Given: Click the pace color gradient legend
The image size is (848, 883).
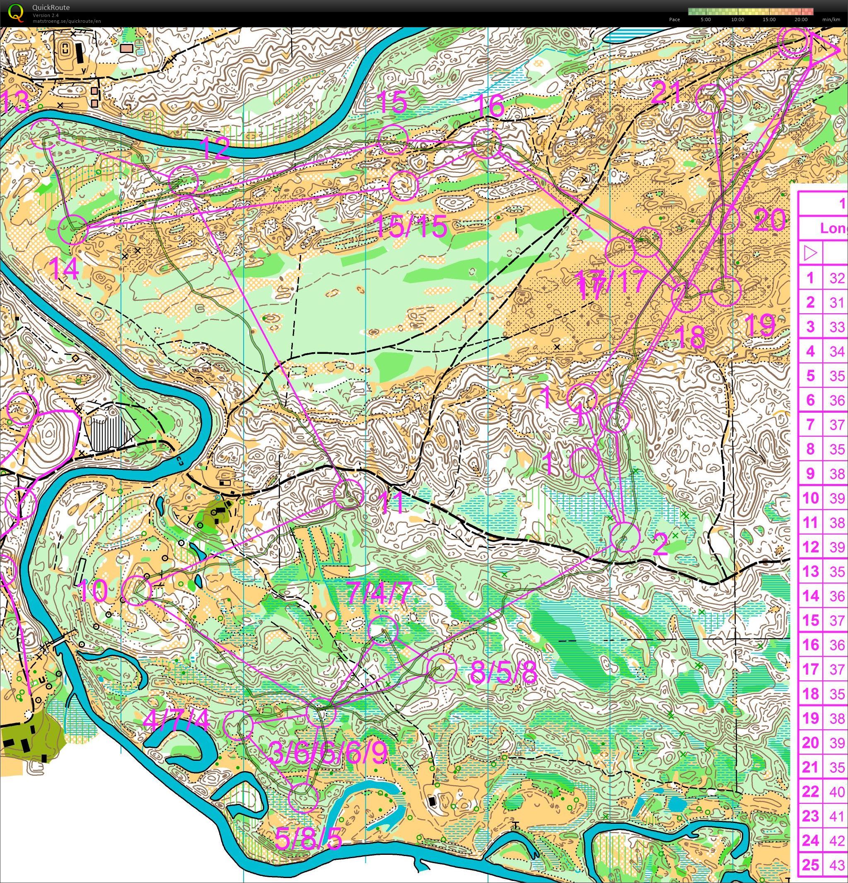Looking at the screenshot, I should (750, 12).
